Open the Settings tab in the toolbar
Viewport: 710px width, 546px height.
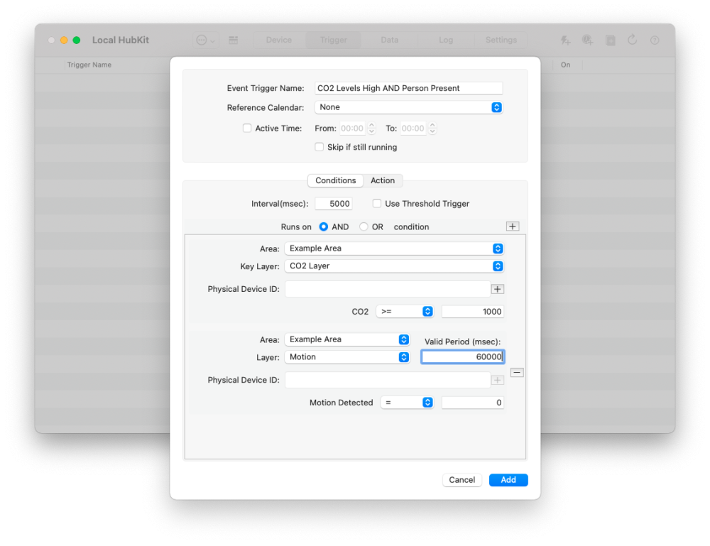[x=501, y=40]
